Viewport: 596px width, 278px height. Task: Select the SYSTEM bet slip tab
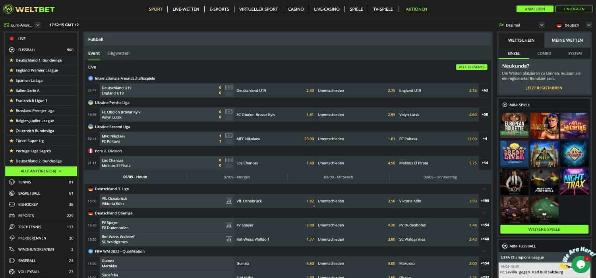(x=575, y=53)
